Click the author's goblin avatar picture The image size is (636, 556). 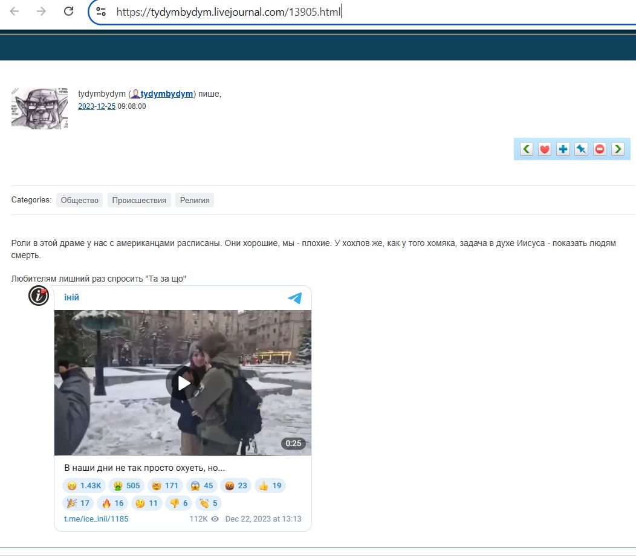39,108
